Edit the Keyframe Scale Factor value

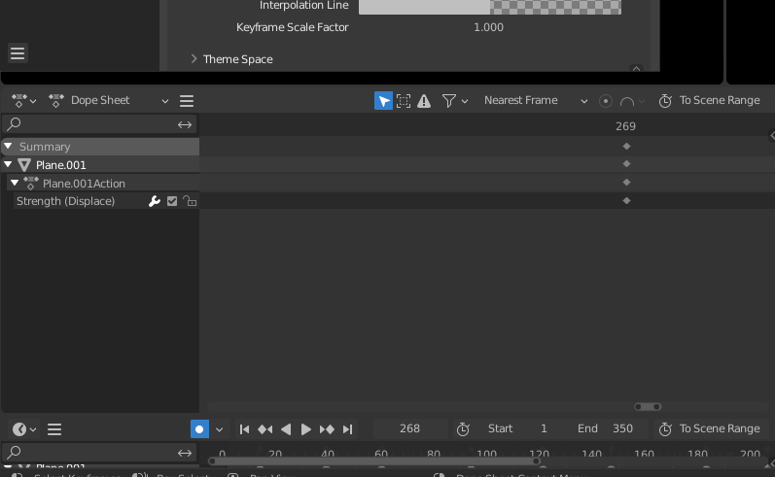(489, 27)
